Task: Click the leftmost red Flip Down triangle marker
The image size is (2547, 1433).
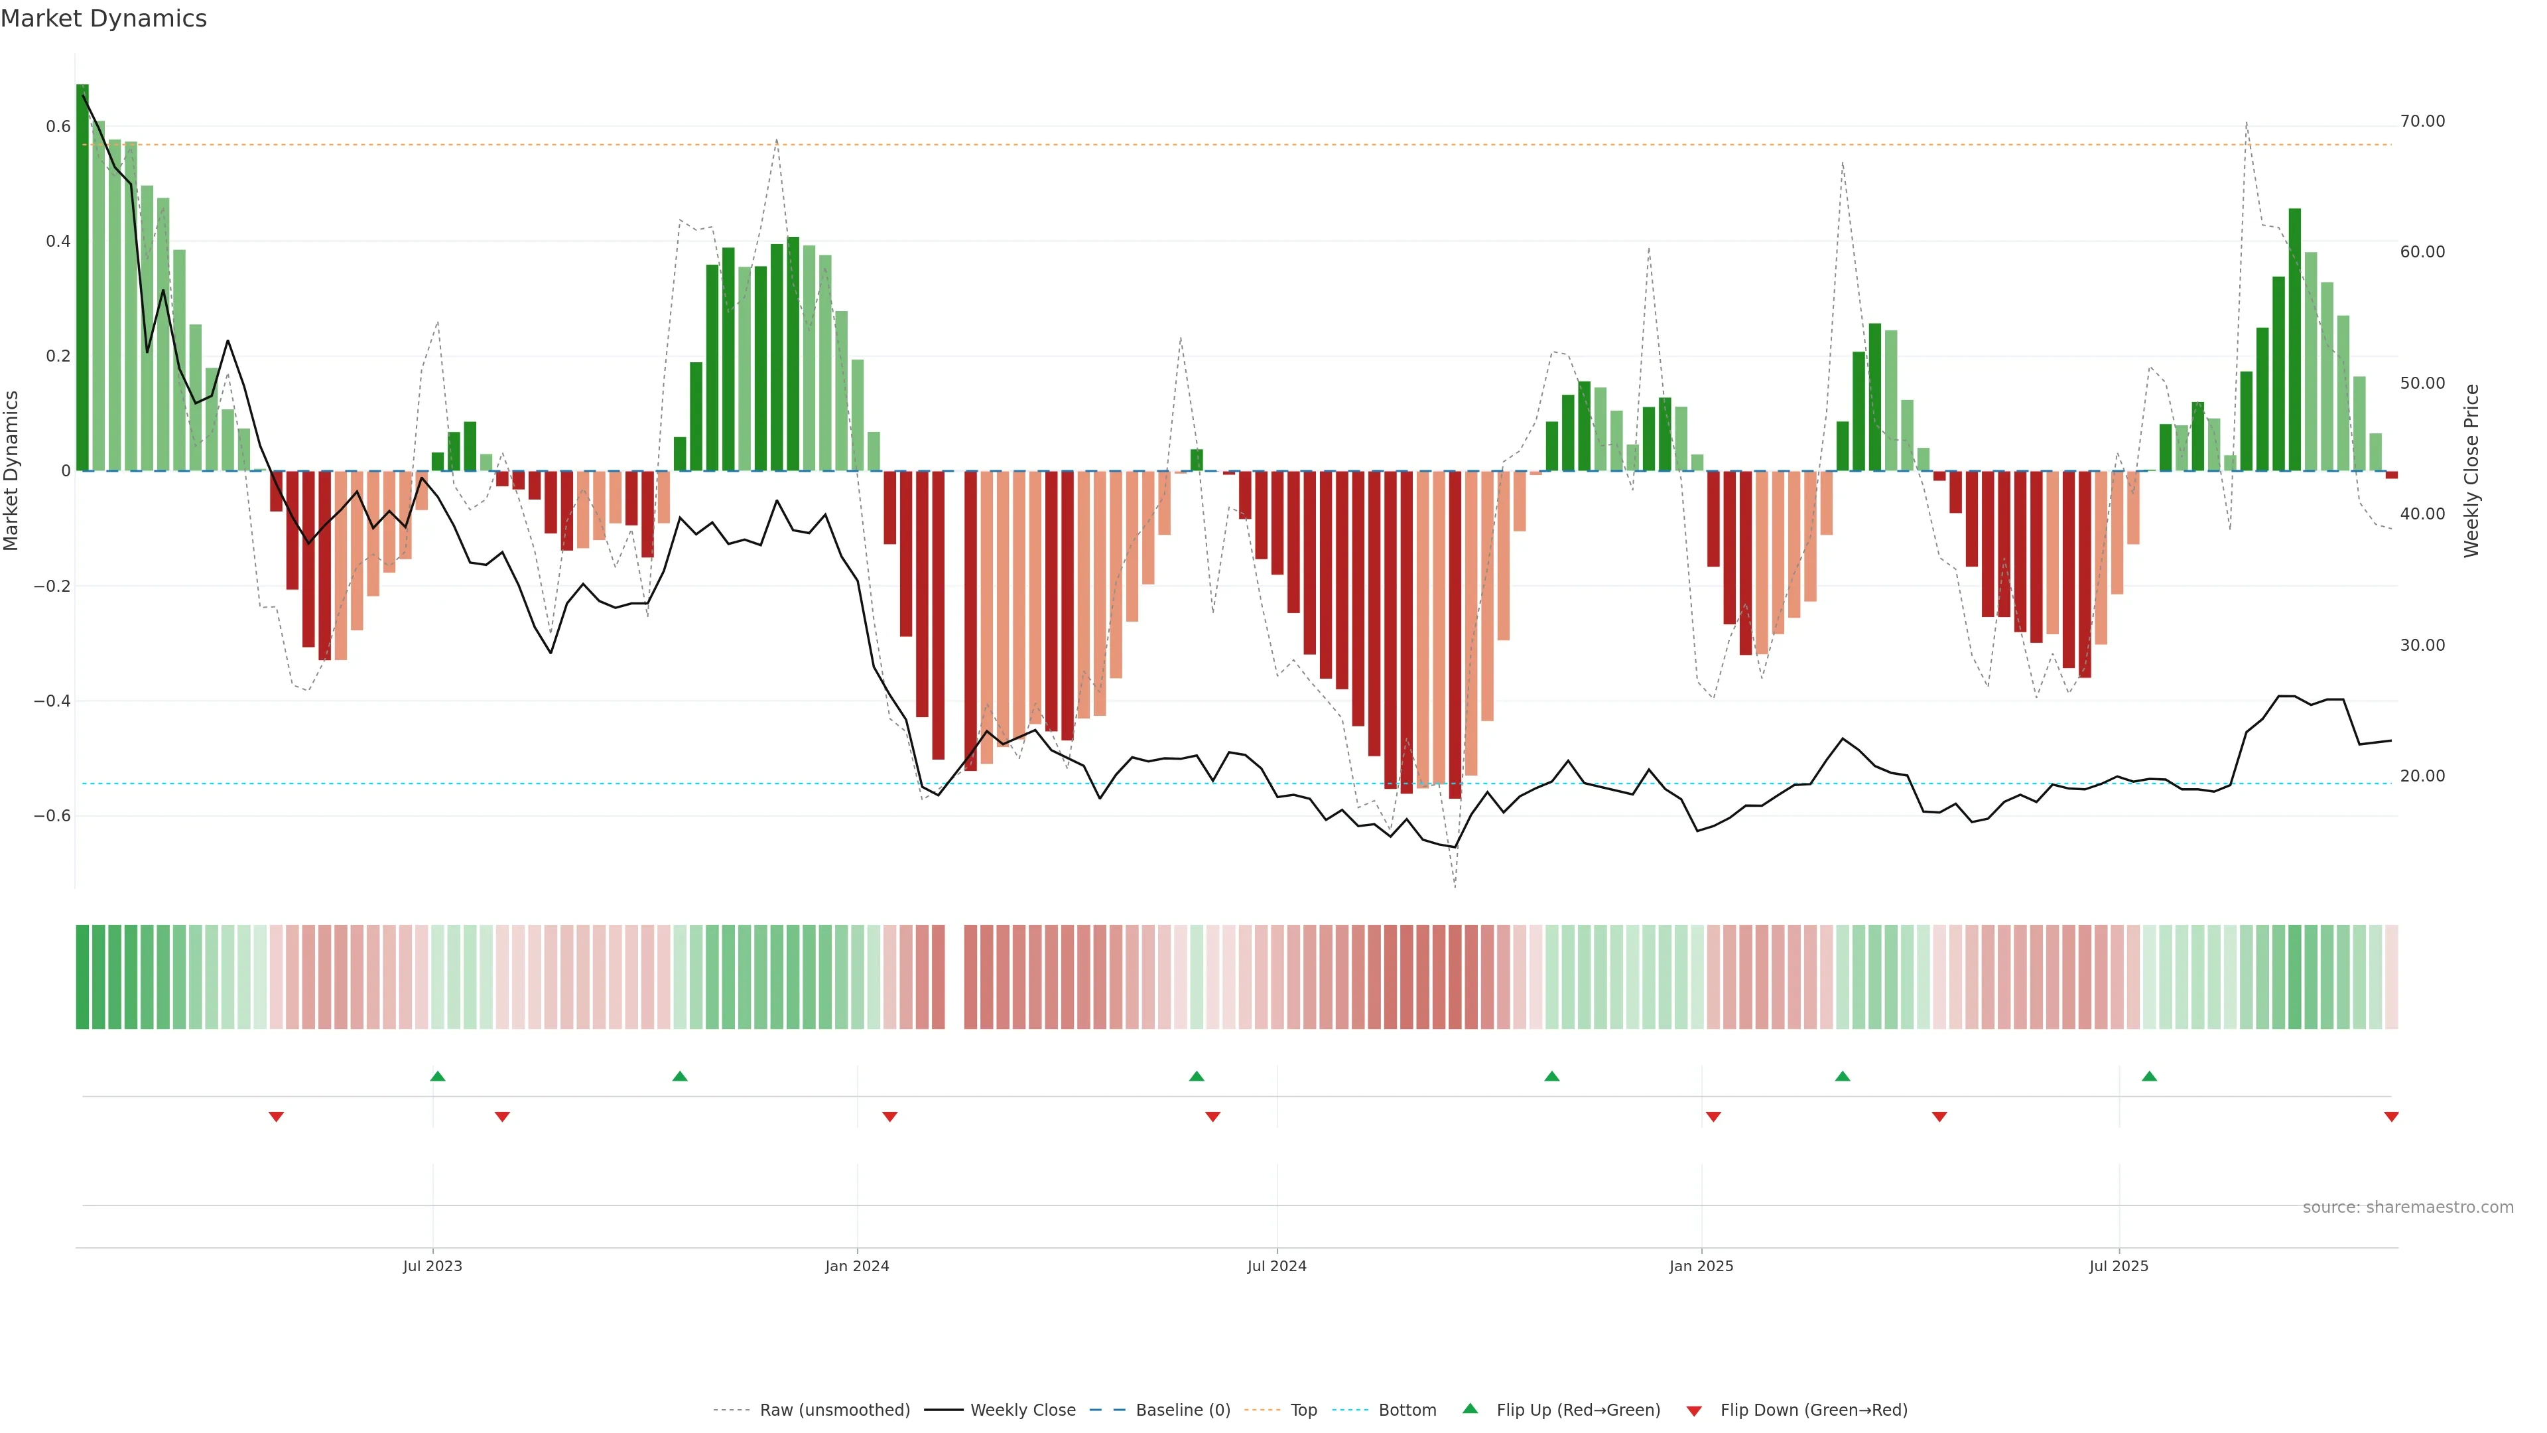Action: click(277, 1117)
